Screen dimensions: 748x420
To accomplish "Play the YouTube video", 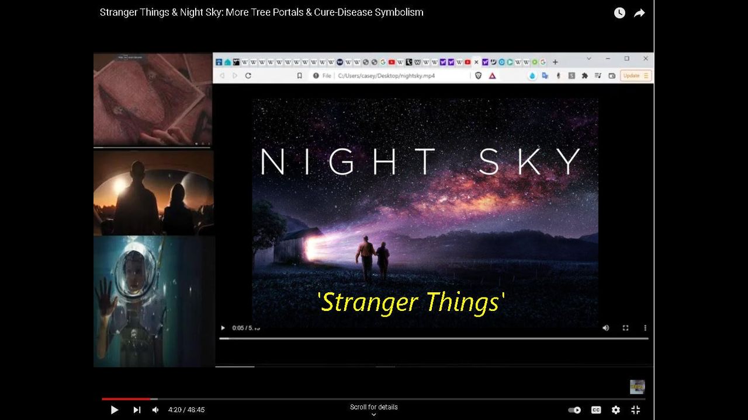I will (115, 410).
